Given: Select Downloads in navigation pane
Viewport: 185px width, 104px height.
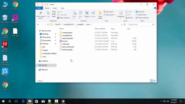Looking at the screenshot, I should pos(47,37).
